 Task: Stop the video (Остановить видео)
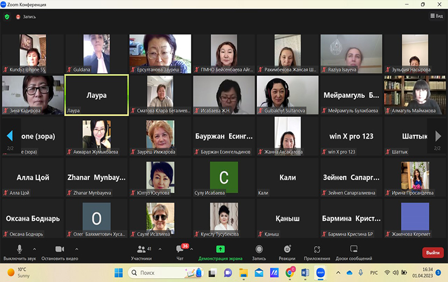pos(60,251)
